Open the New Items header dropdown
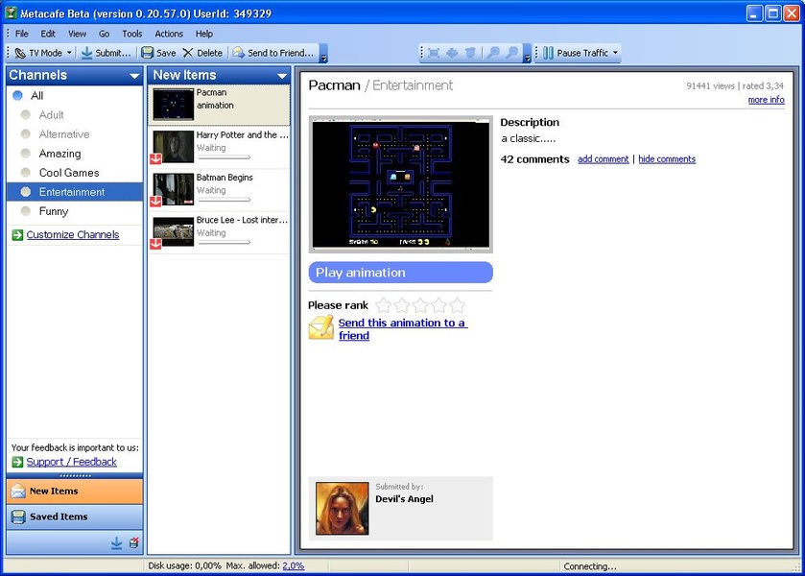805x576 pixels. (x=282, y=76)
